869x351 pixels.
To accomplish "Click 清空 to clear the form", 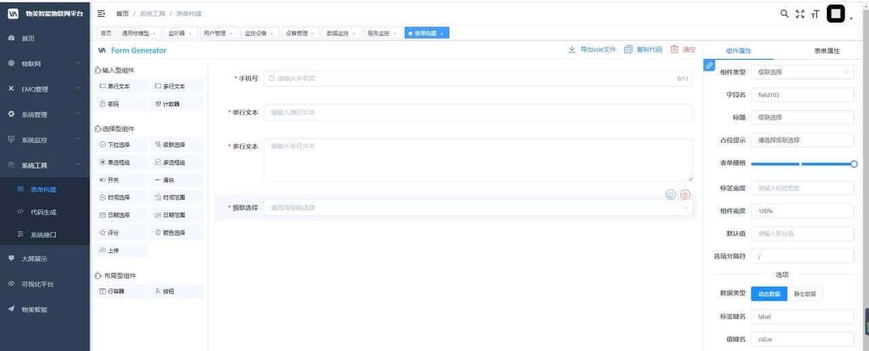I will pyautogui.click(x=683, y=50).
